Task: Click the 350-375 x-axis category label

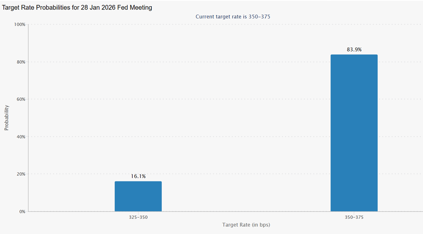Action: click(x=354, y=217)
